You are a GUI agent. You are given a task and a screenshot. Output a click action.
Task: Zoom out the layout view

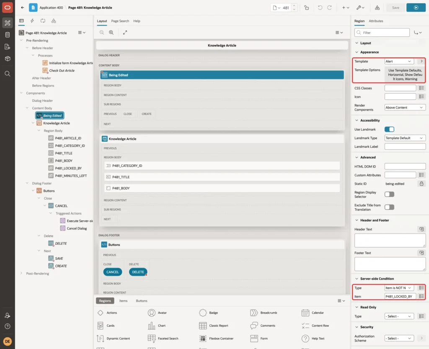(102, 32)
